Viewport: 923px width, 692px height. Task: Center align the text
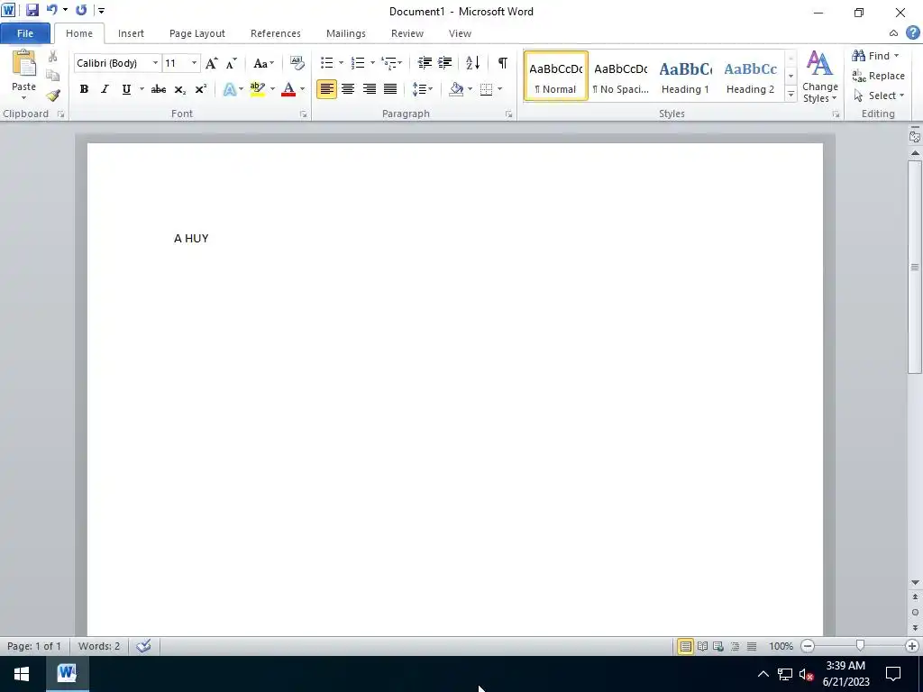(348, 89)
